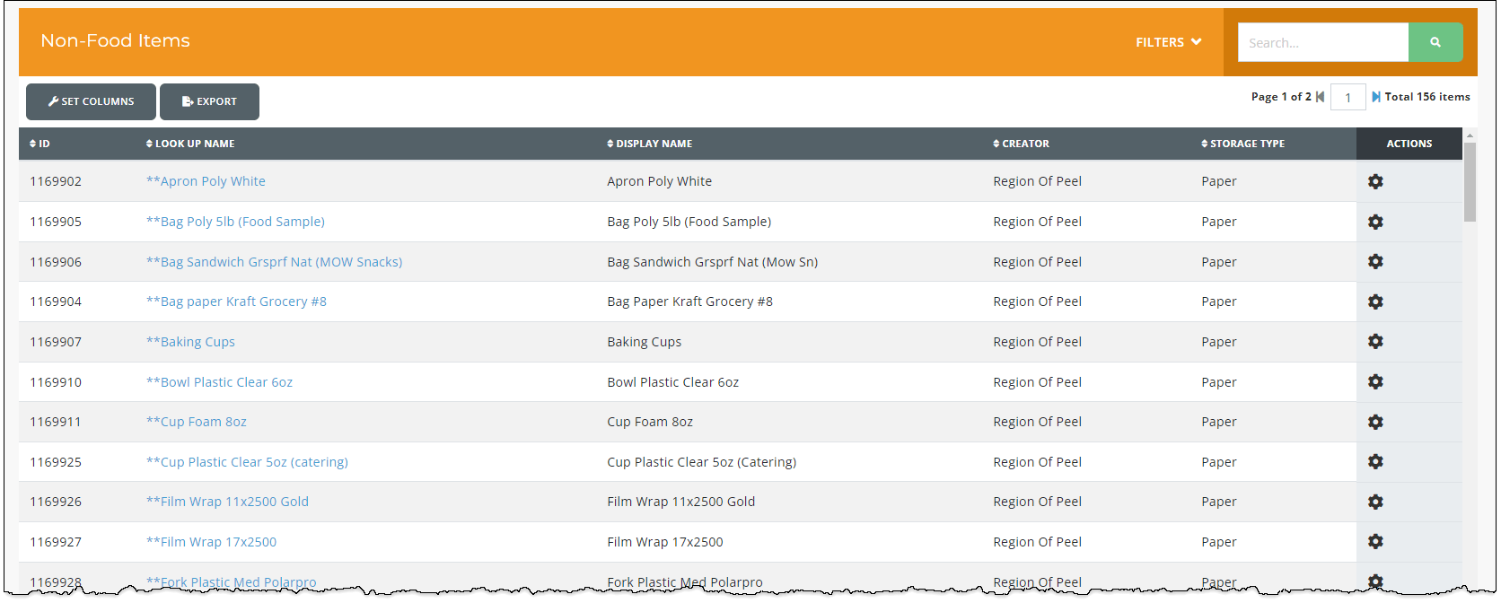The width and height of the screenshot is (1501, 603).
Task: Click the page number input box
Action: 1347,97
